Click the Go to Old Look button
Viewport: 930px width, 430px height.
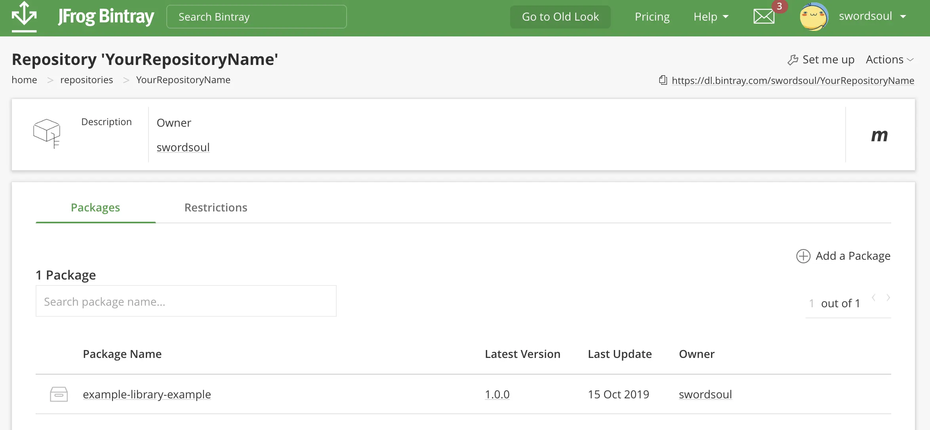pos(560,17)
